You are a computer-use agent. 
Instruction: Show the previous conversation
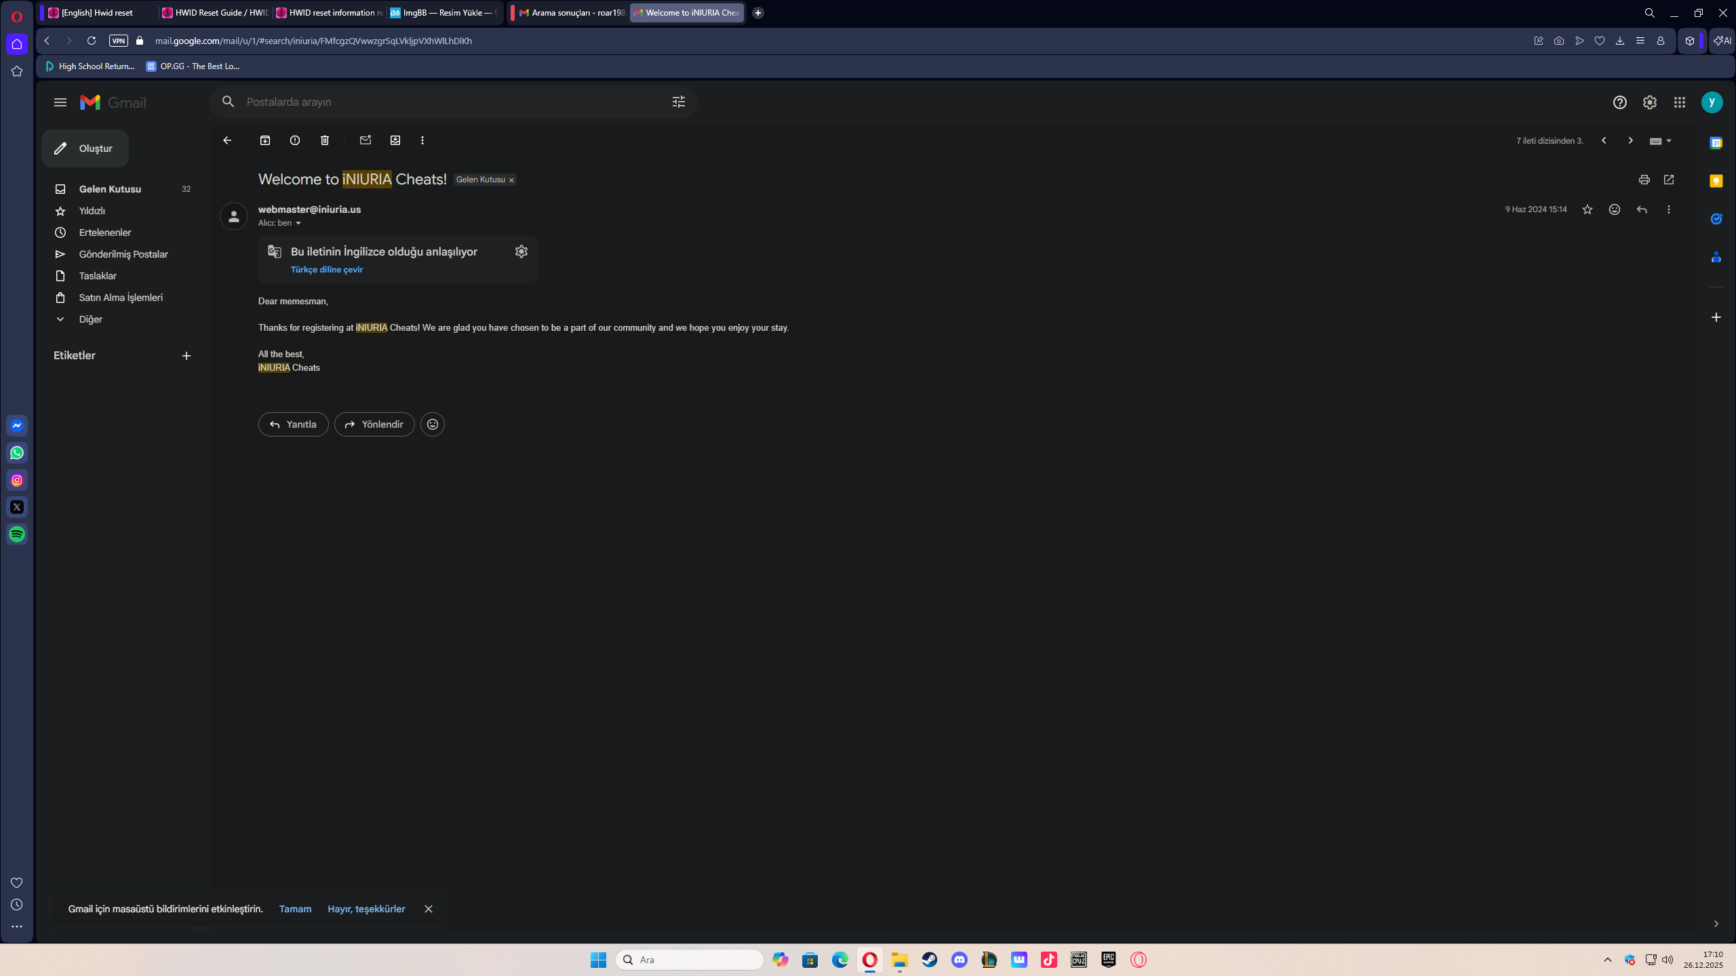pos(1604,140)
